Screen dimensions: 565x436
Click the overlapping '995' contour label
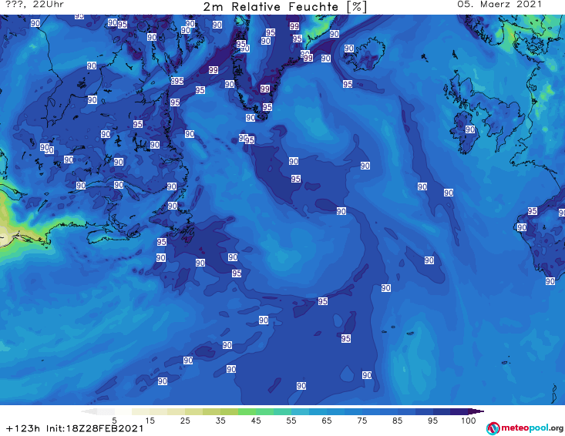(x=177, y=81)
